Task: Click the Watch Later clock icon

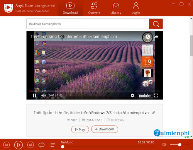Action: [147, 37]
